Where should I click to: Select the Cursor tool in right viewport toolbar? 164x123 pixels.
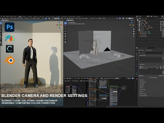pyautogui.click(x=66, y=26)
